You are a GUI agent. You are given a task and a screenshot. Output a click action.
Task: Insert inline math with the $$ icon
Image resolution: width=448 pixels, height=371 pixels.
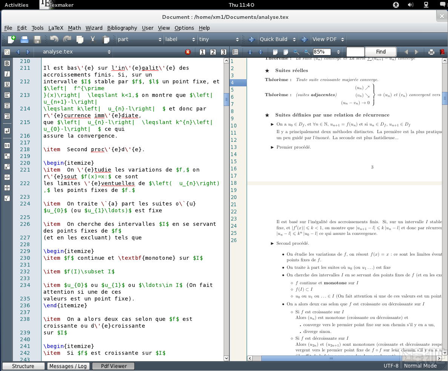click(x=7, y=145)
